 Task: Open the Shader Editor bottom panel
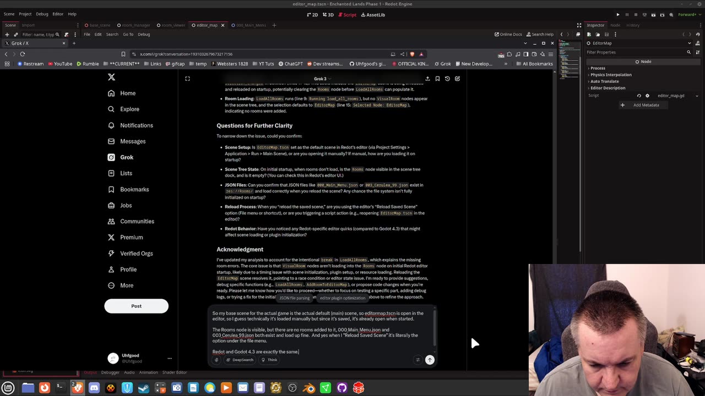[x=174, y=372]
